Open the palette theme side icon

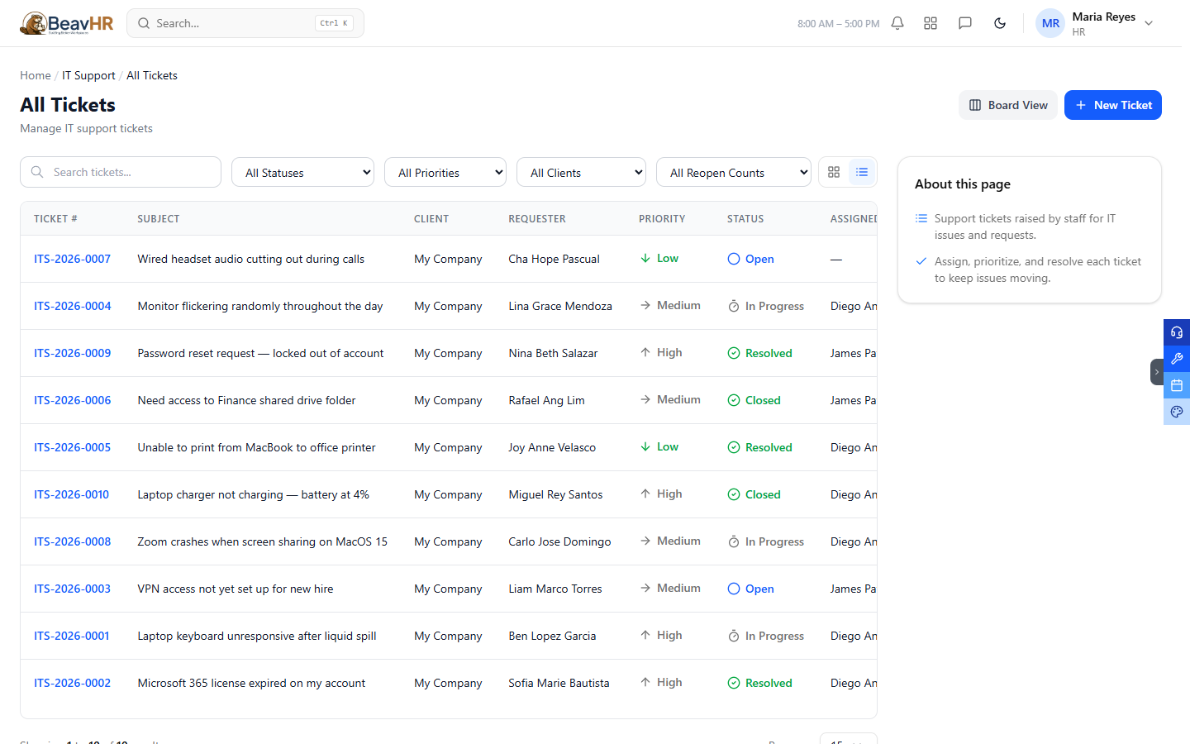[x=1177, y=412]
